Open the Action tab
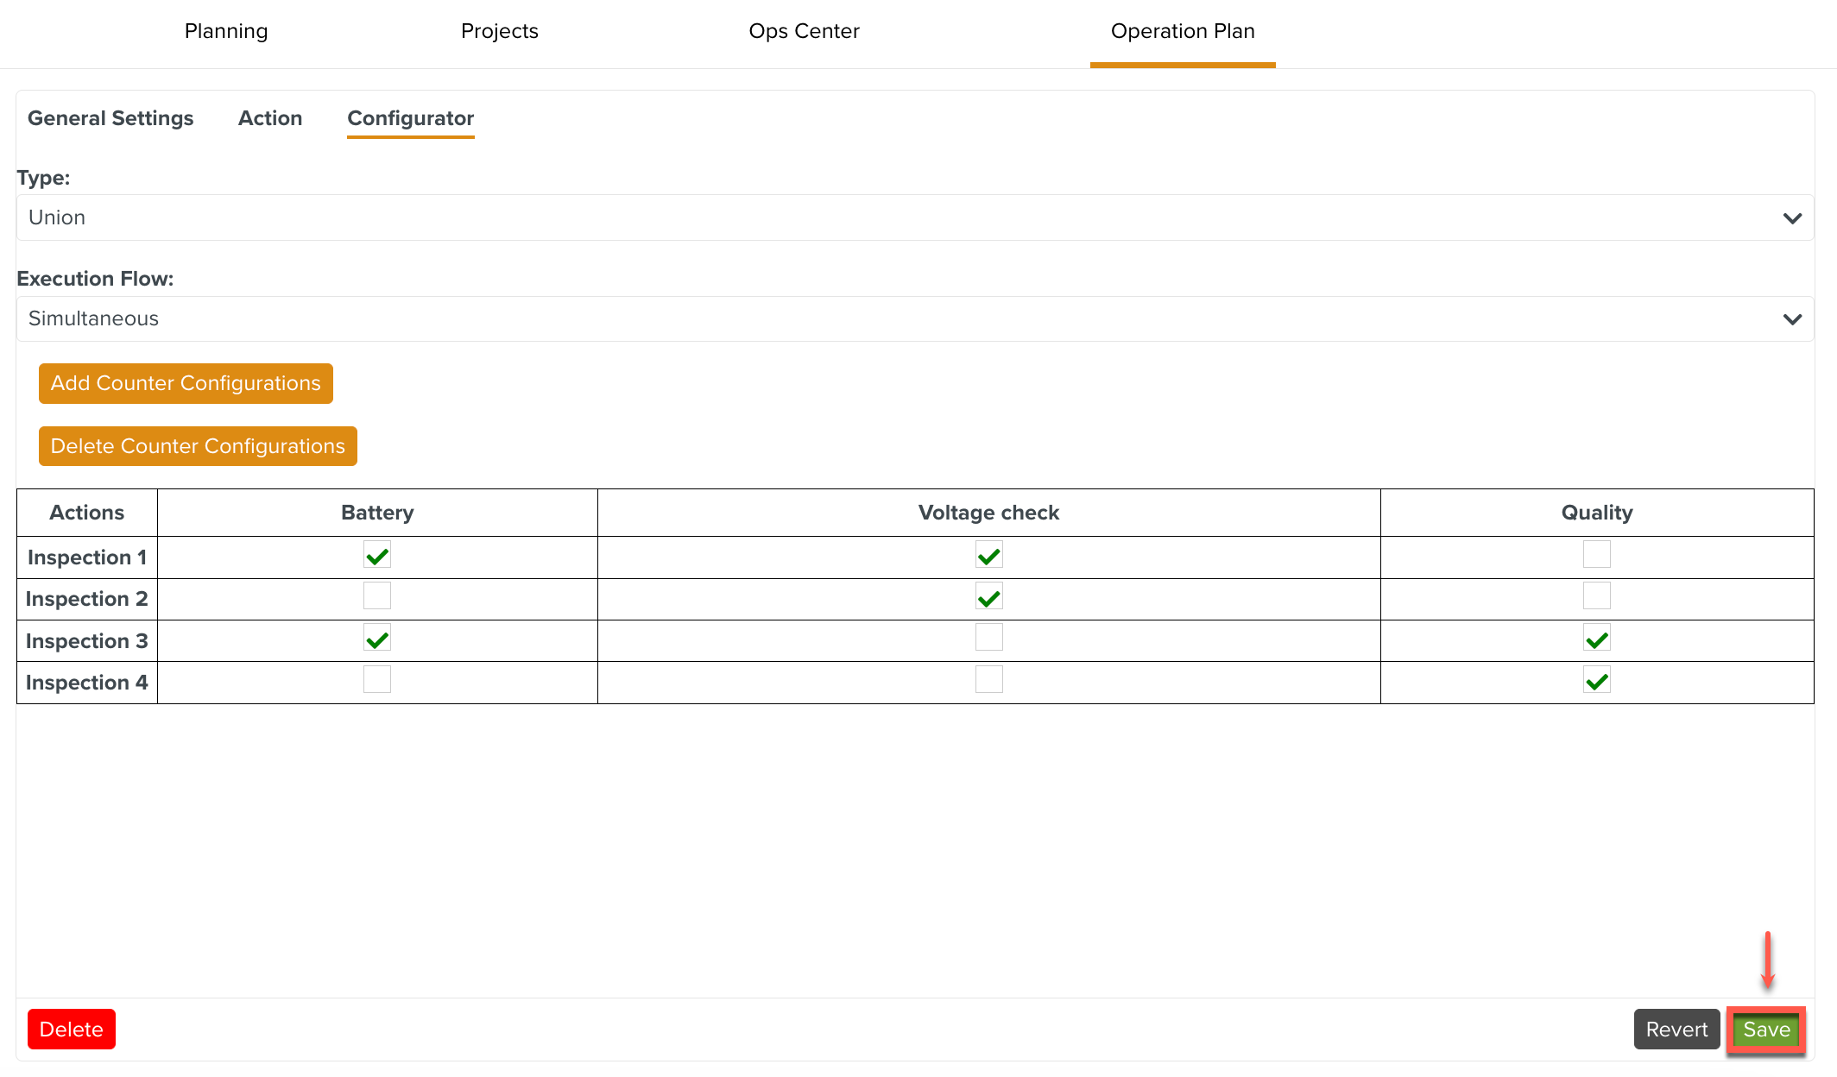This screenshot has width=1837, height=1077. 270,118
